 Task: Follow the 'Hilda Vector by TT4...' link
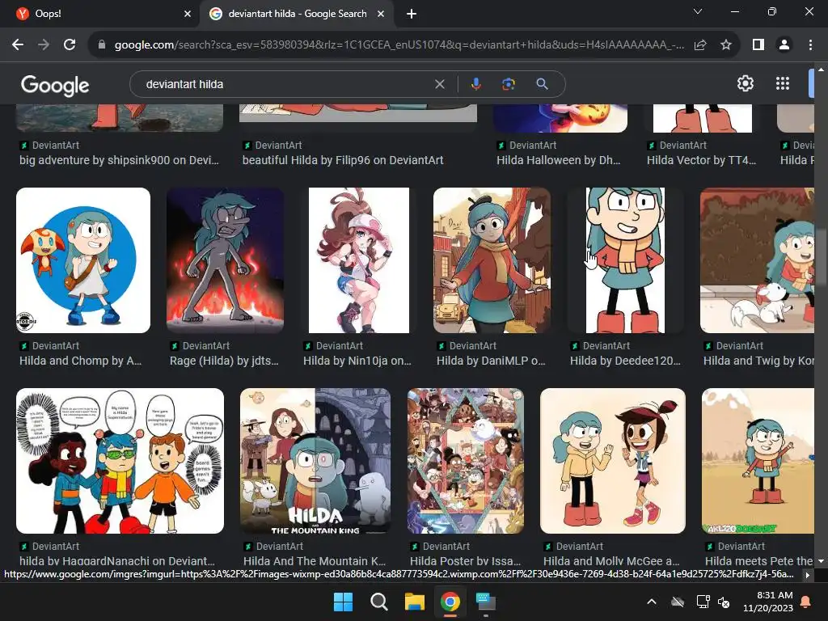click(x=701, y=160)
